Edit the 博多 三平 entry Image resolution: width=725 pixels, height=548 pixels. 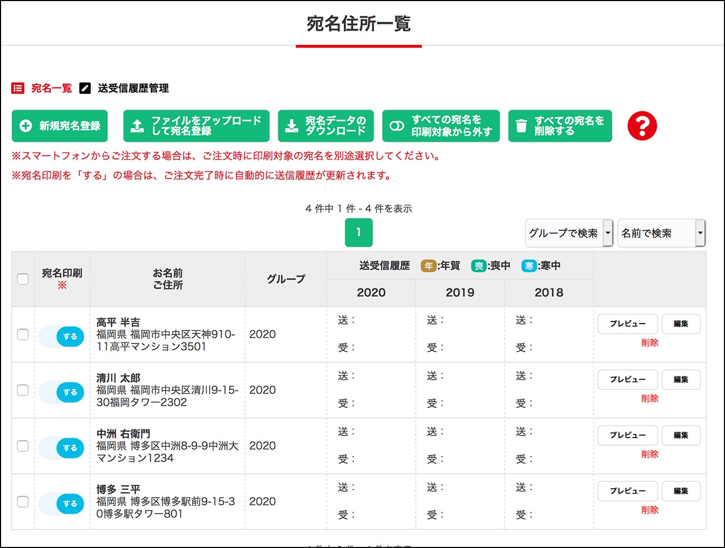tap(681, 491)
